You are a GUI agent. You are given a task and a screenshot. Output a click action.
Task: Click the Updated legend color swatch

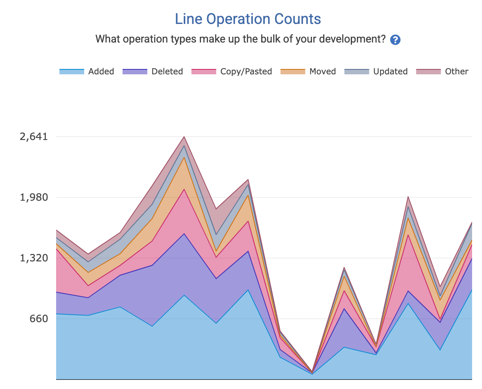(357, 71)
